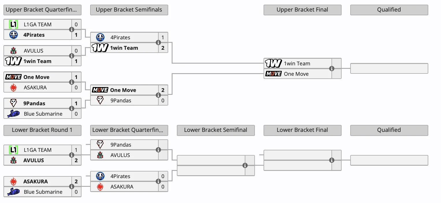Select the Upper Bracket Semifinals header
441x203 pixels.
129,10
